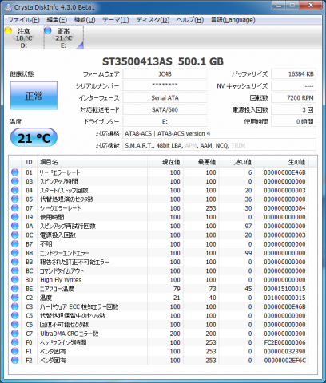Screen dimensions: 326x383
Task: Switch to the E: drive tab showing 21 °C
Action: (64, 38)
